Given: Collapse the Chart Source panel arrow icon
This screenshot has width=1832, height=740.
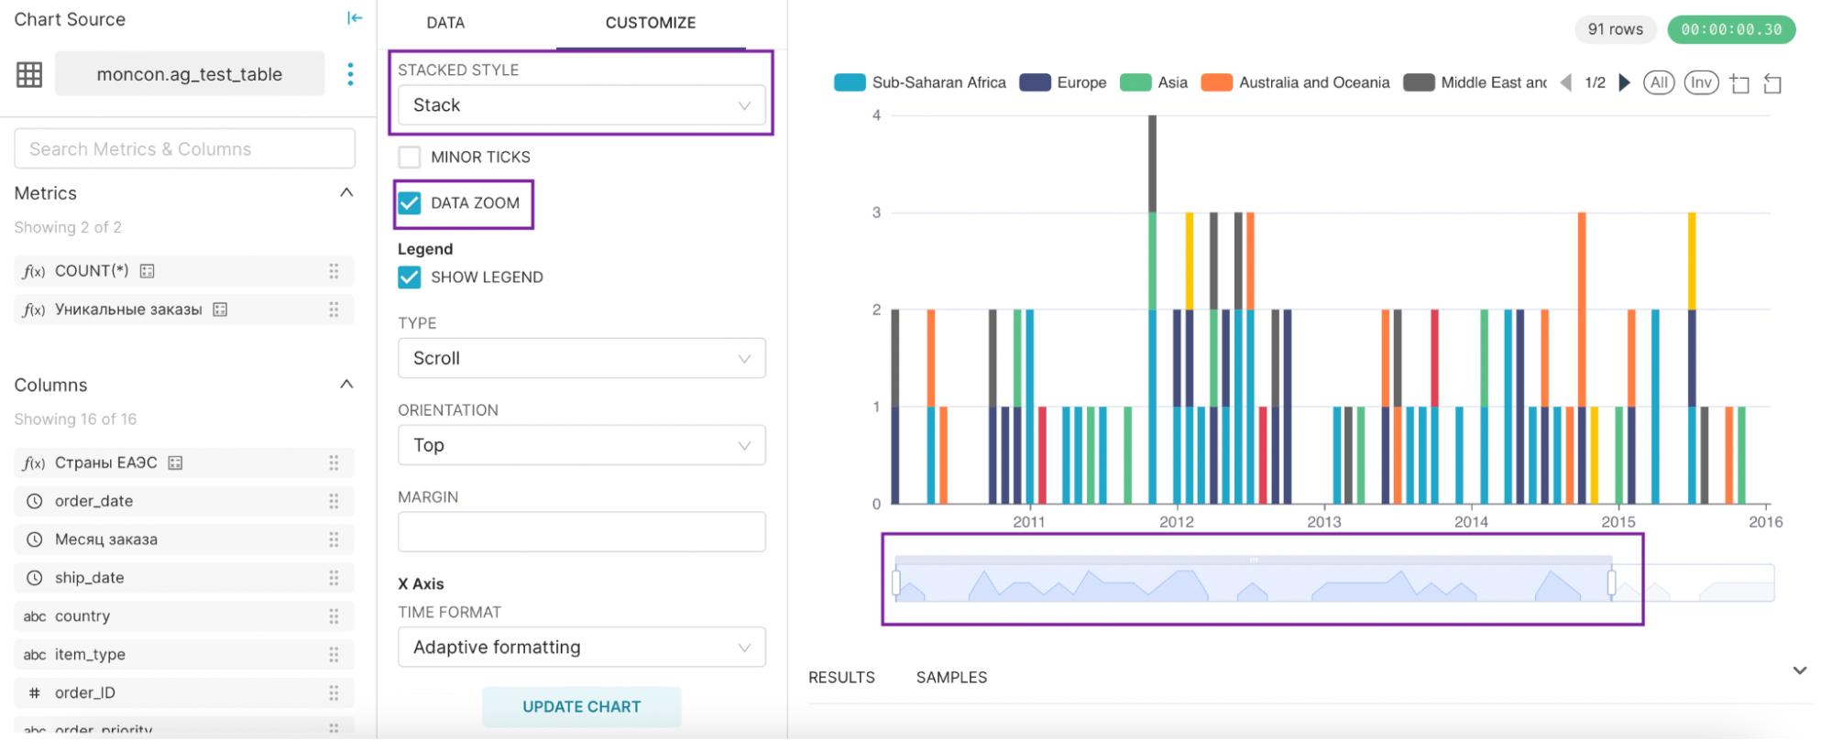Looking at the screenshot, I should tap(355, 18).
